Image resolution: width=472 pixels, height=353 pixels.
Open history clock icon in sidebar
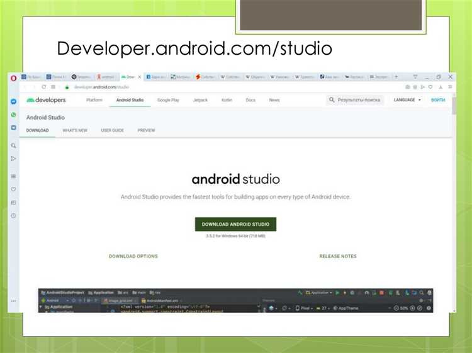(x=14, y=216)
